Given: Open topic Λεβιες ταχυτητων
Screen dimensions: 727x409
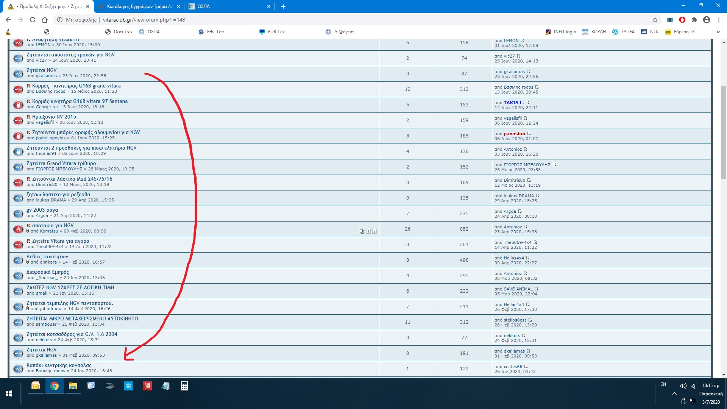Looking at the screenshot, I should point(47,256).
